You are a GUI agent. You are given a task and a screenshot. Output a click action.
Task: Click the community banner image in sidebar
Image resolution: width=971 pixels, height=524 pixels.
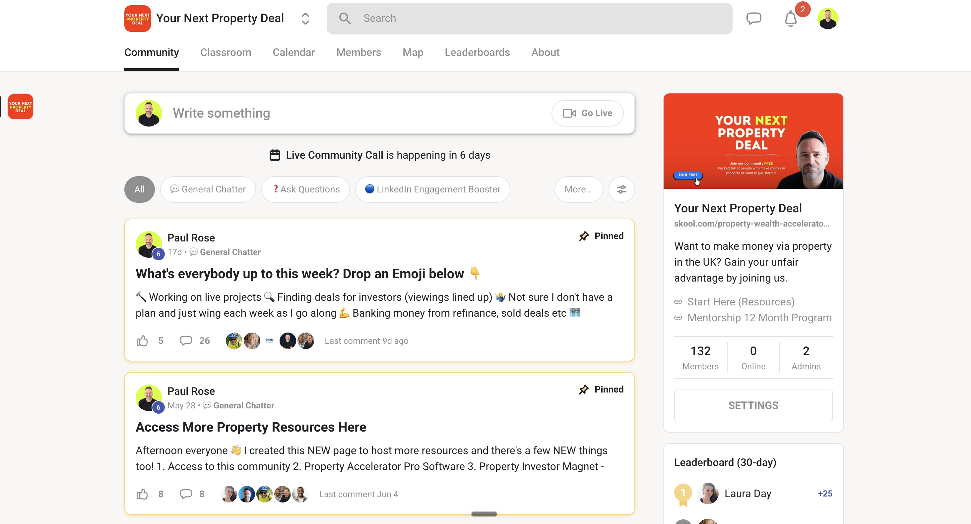(753, 141)
